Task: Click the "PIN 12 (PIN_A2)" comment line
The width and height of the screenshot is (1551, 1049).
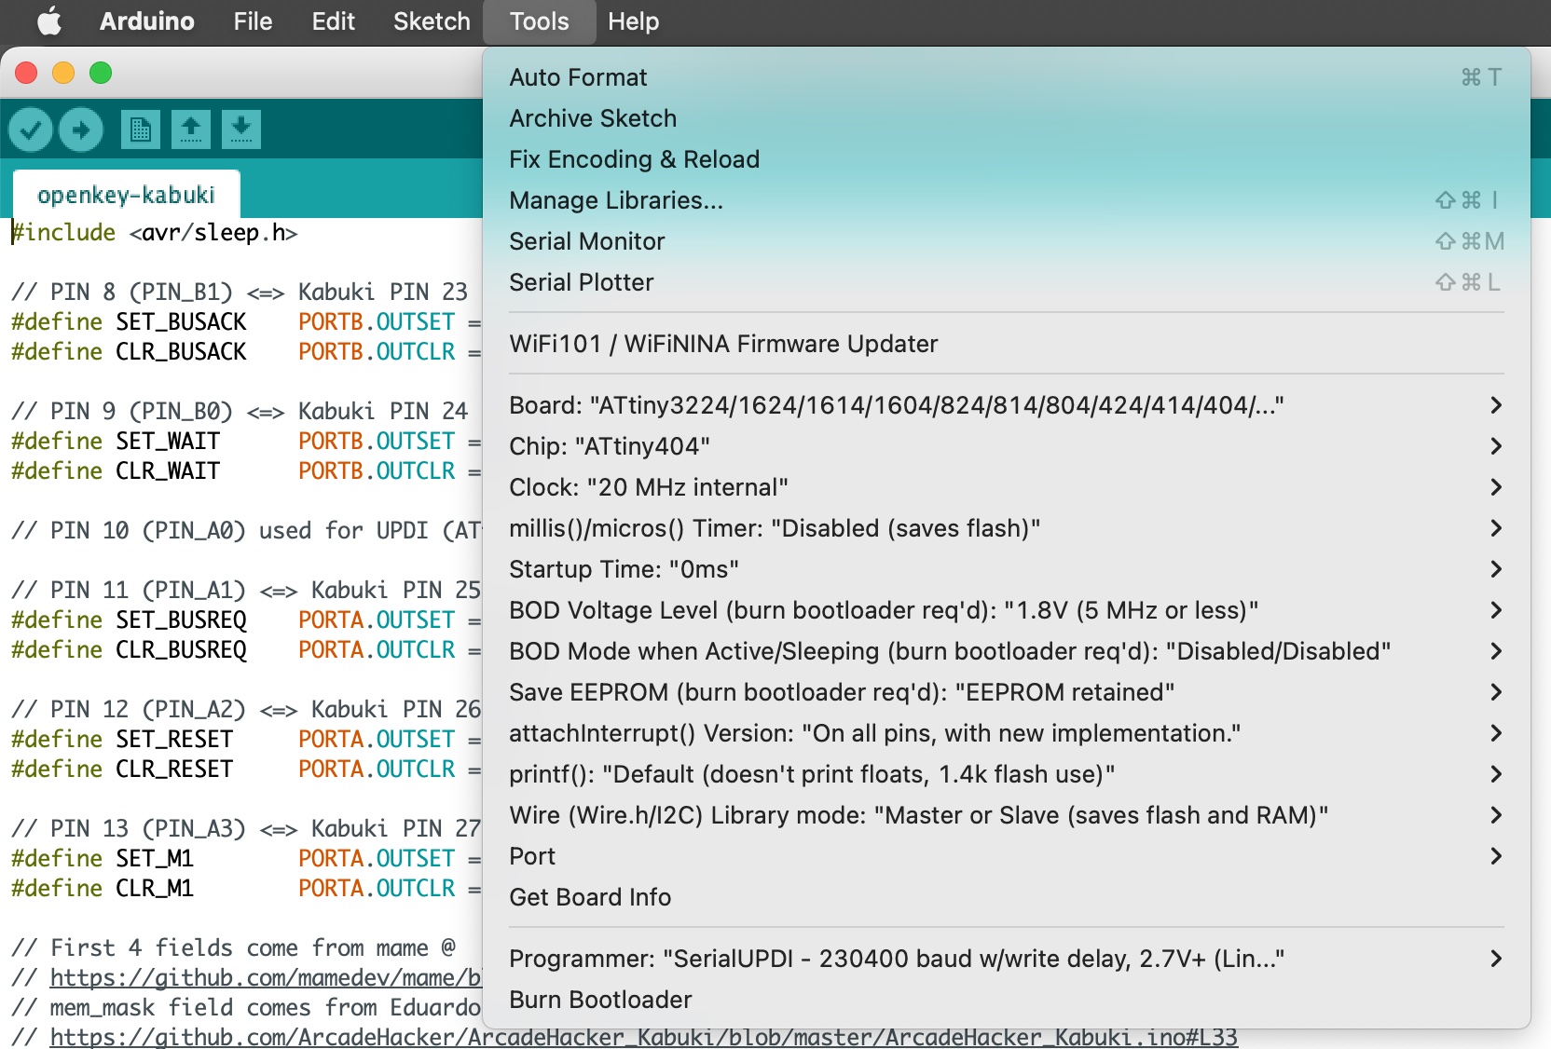Action: pos(246,709)
